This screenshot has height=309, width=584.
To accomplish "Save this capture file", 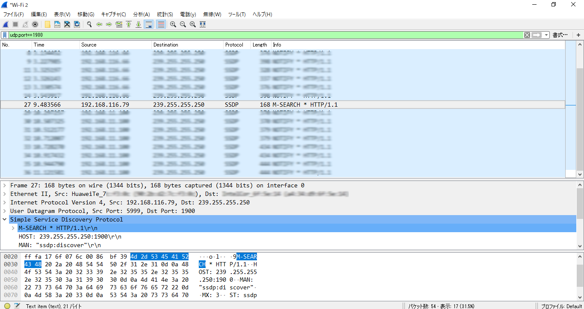I will click(57, 24).
